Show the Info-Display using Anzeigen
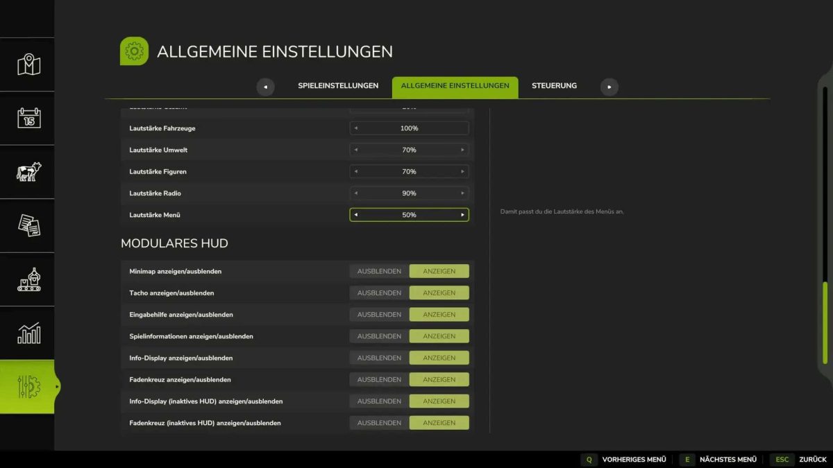Screen dimensions: 833x468 point(439,357)
